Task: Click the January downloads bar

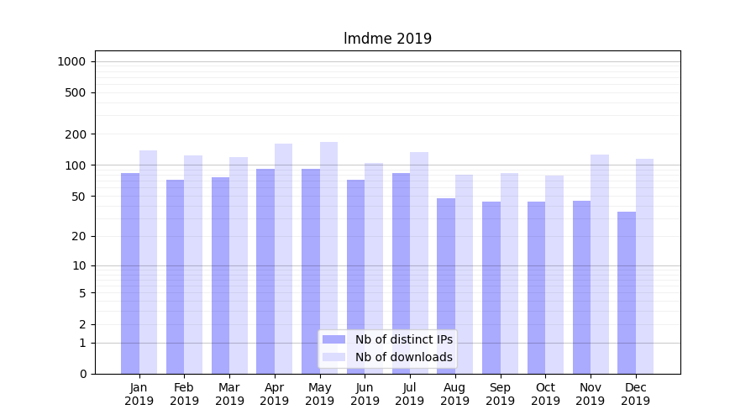Action: [148, 262]
